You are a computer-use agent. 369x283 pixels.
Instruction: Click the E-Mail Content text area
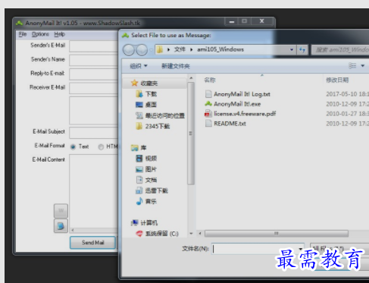(x=94, y=191)
